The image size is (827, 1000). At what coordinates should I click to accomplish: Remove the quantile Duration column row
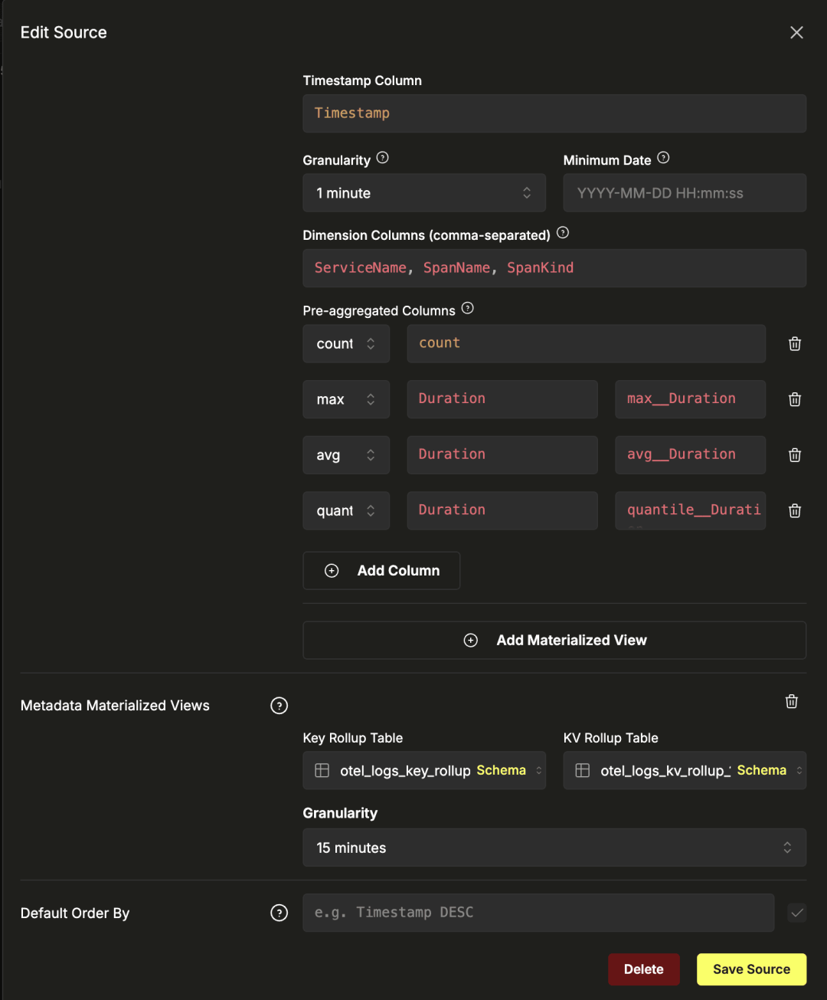tap(795, 510)
